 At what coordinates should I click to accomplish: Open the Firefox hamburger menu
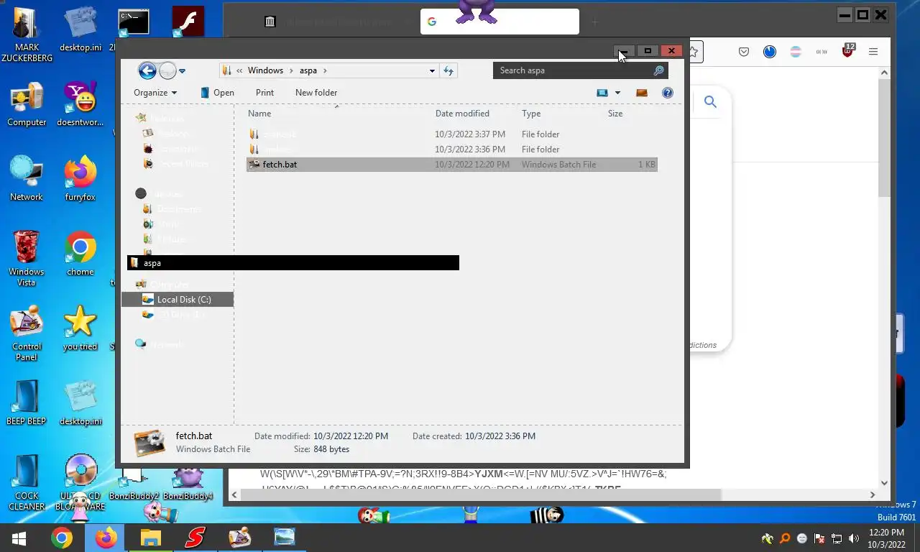[873, 52]
